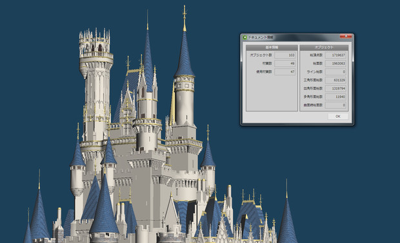Click the total face count field 1963063
The width and height of the screenshot is (400, 243).
(x=335, y=64)
